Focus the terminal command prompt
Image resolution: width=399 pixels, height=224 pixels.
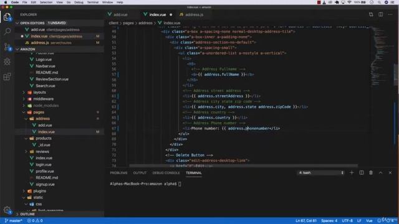pos(180,184)
